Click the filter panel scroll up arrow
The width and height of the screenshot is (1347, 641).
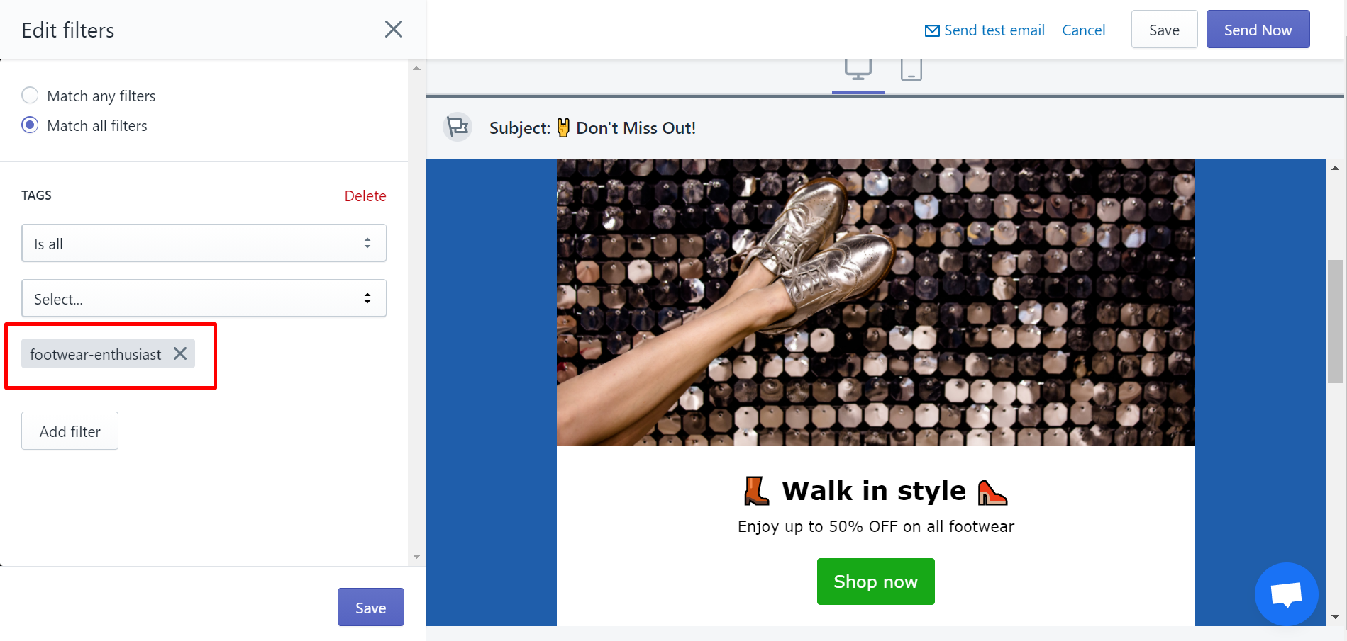(416, 69)
